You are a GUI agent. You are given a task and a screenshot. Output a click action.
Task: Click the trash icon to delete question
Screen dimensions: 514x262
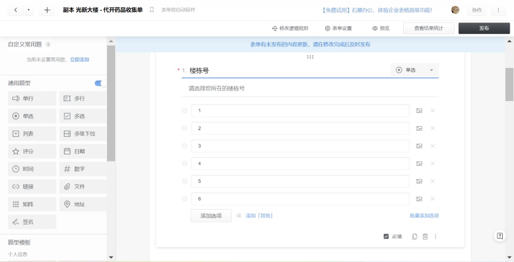tap(425, 237)
